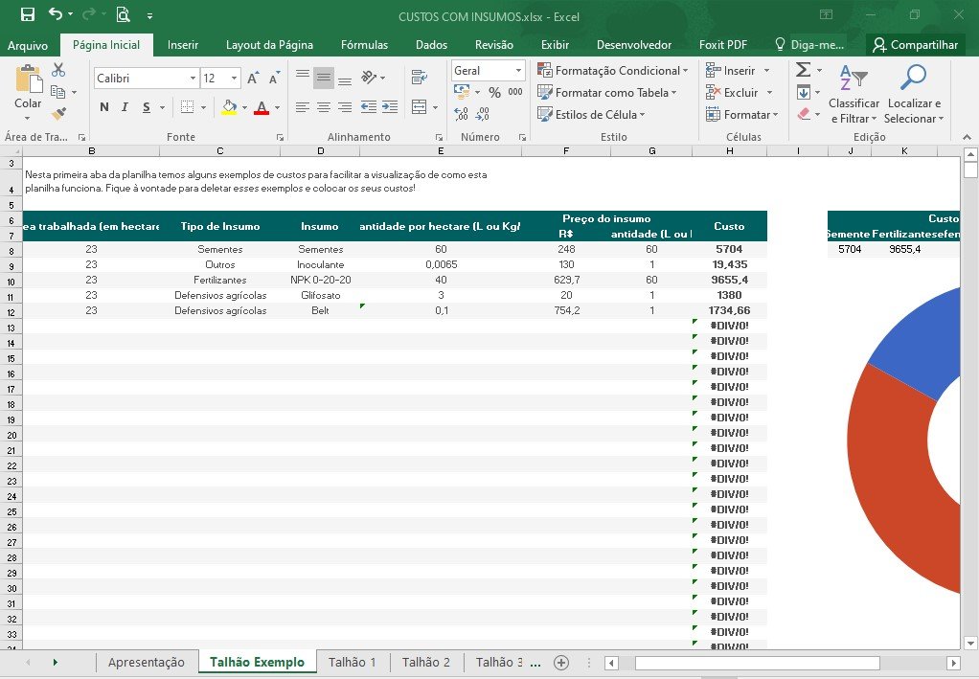Click the Wrap Text icon
This screenshot has height=679, width=979.
pyautogui.click(x=420, y=78)
